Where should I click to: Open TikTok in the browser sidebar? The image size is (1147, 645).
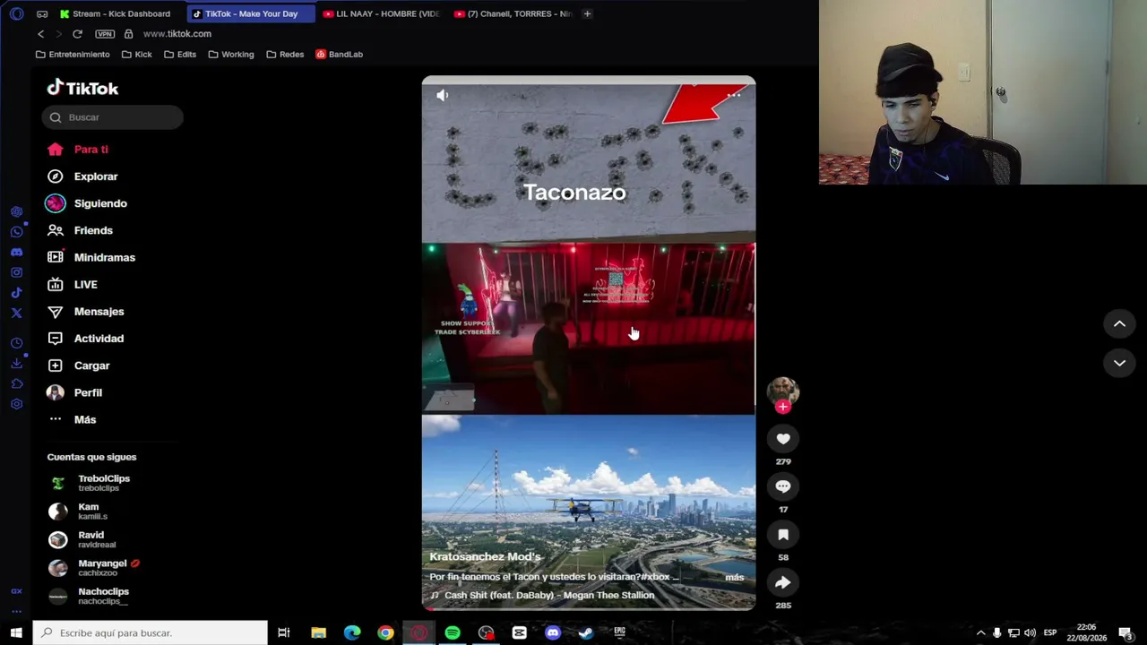(x=16, y=293)
